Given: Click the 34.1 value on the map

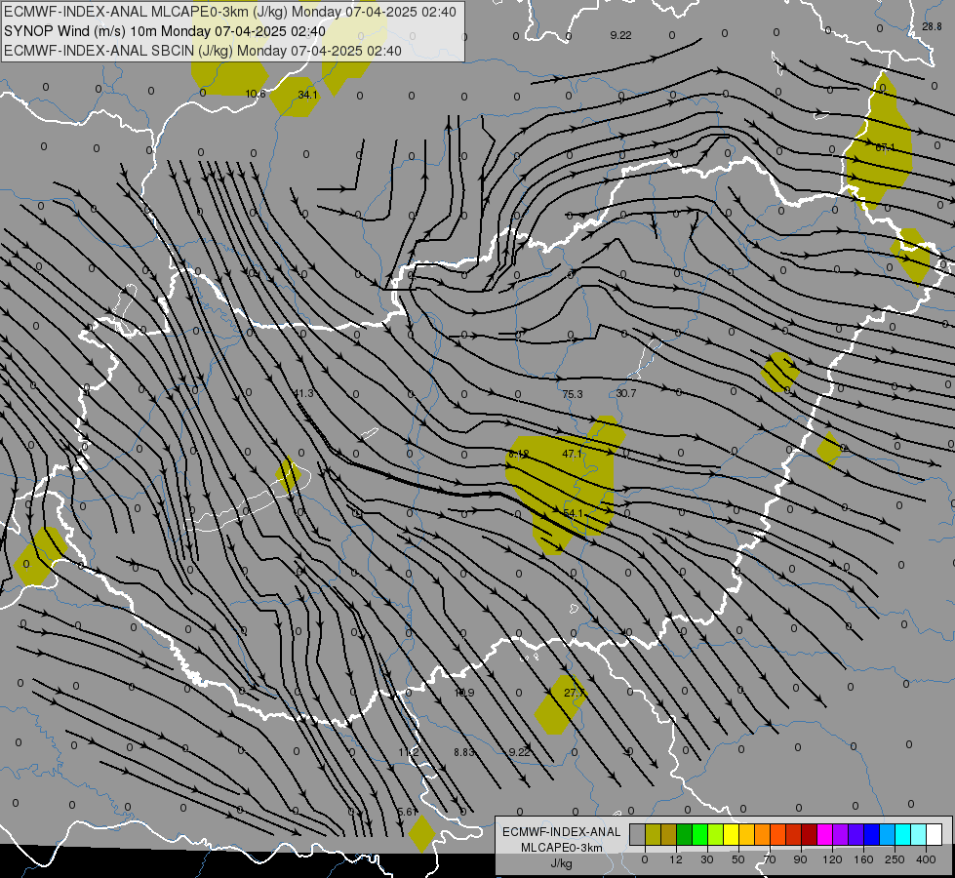Looking at the screenshot, I should (307, 95).
